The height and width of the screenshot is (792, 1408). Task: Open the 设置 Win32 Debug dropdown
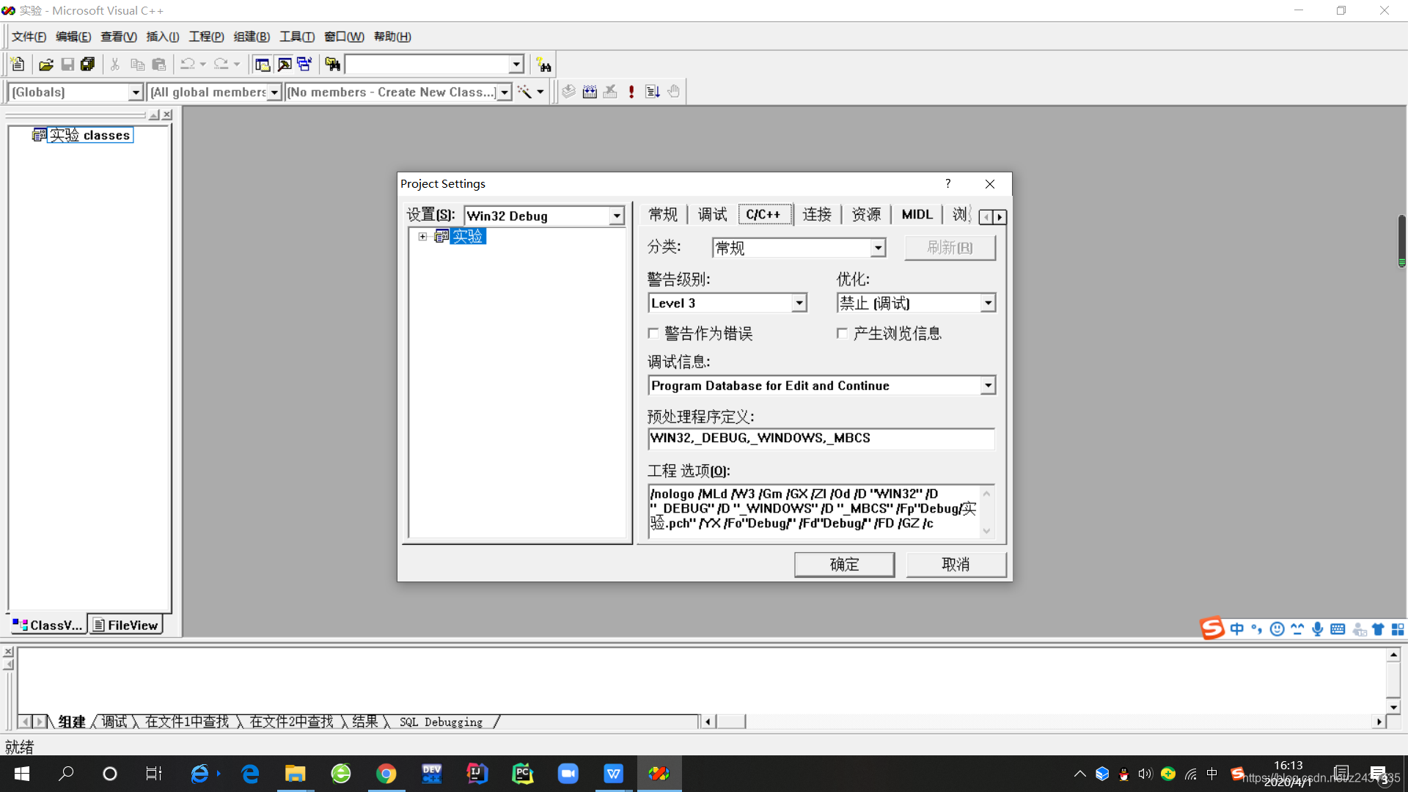click(617, 216)
